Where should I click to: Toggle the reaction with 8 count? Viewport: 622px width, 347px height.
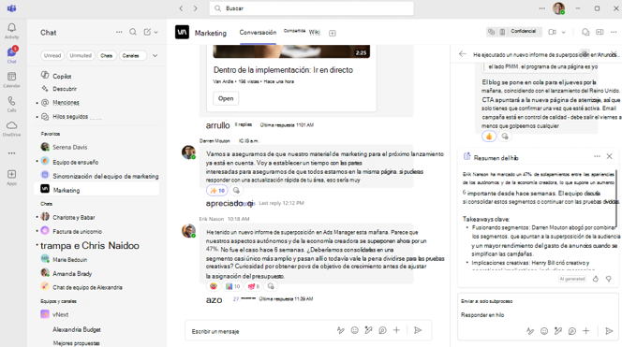tap(254, 286)
